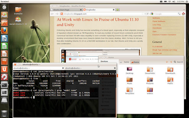Open the Home Folder launcher icon
The image size is (189, 118).
coord(4,23)
